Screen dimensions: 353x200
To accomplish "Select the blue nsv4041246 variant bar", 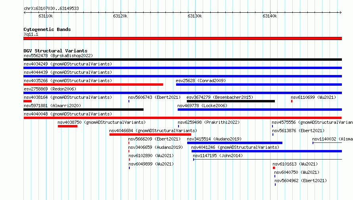I will (x=267, y=151).
